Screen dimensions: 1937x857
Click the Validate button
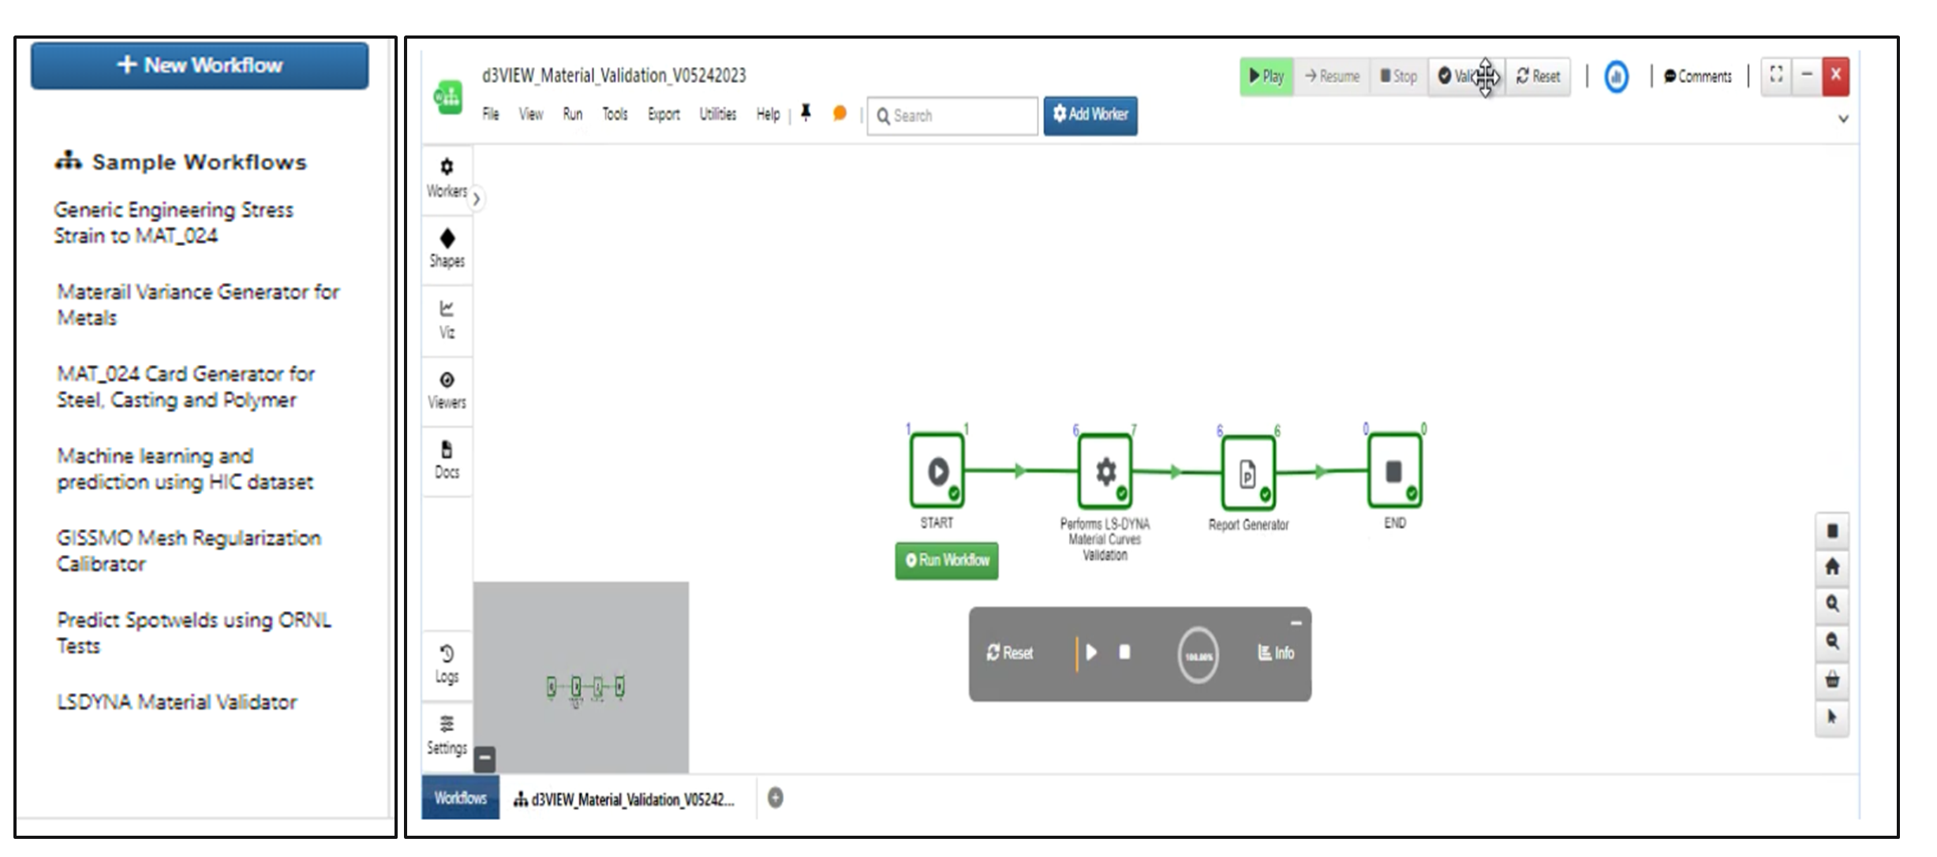1466,76
